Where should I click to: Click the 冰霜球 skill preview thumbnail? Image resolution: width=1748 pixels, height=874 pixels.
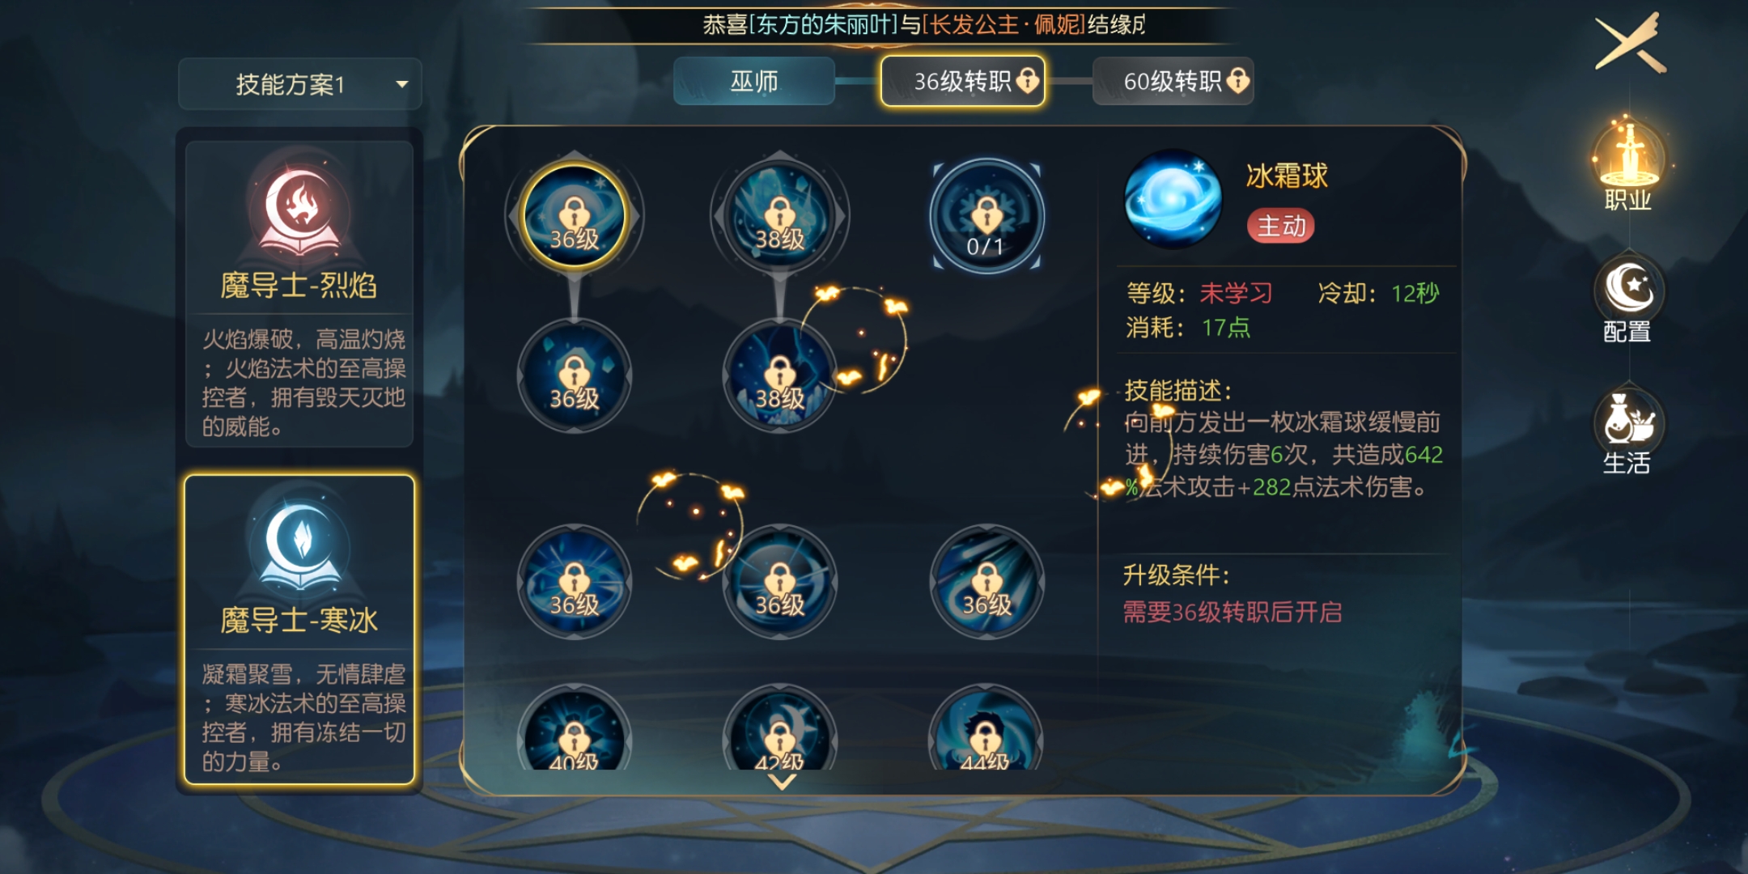pyautogui.click(x=1173, y=198)
